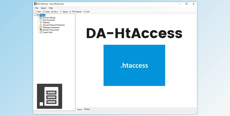This screenshot has width=230, height=116.
Task: Click the blue .htaccess banner image
Action: tap(134, 65)
